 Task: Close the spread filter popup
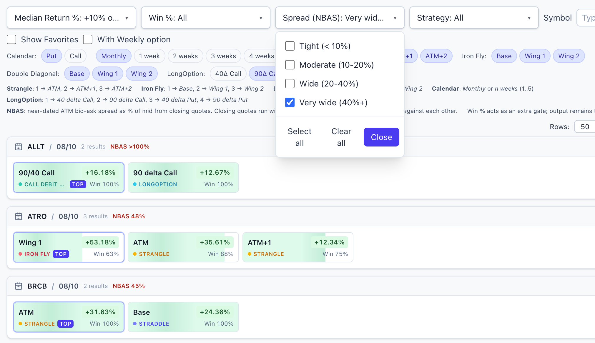[x=381, y=137]
